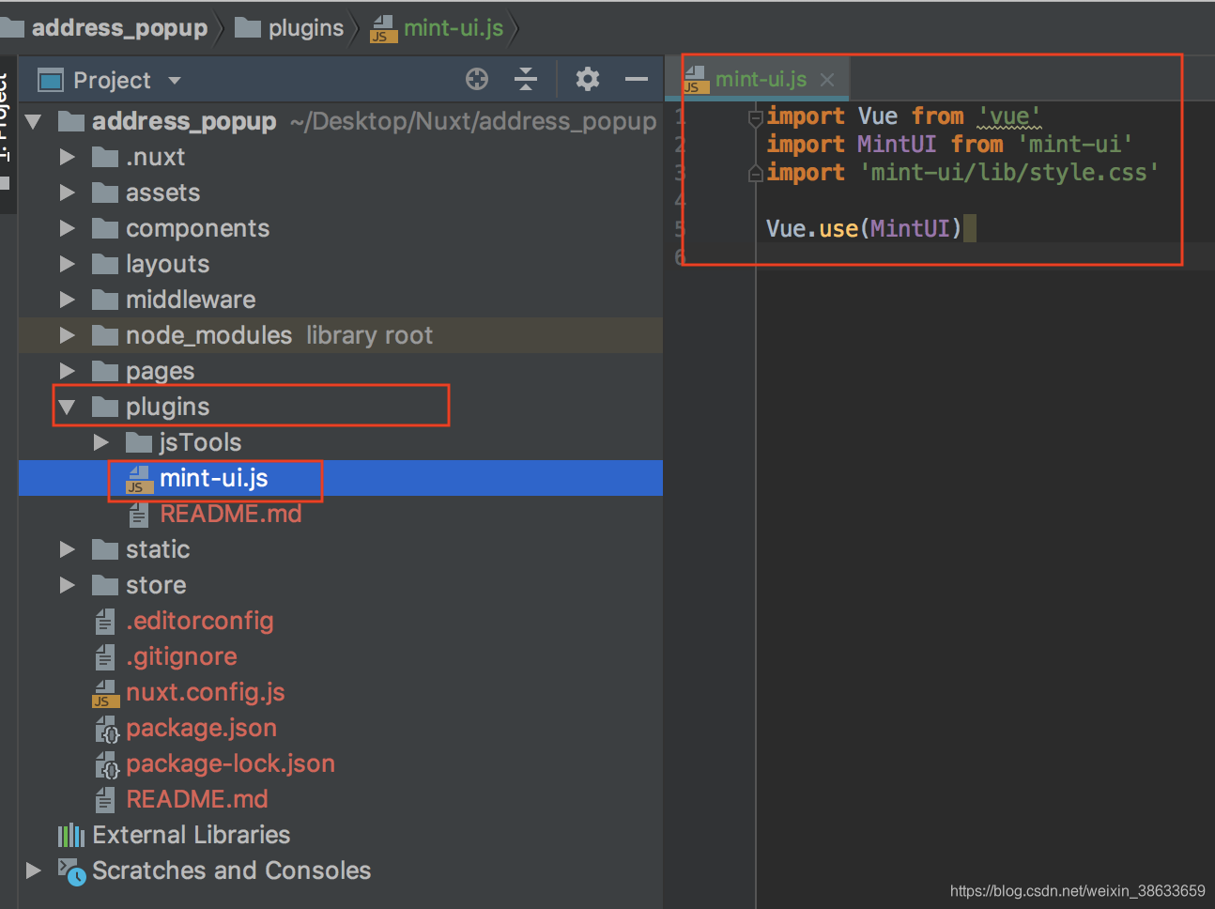Expand the middleware folder arrow
This screenshot has width=1215, height=909.
tap(68, 300)
